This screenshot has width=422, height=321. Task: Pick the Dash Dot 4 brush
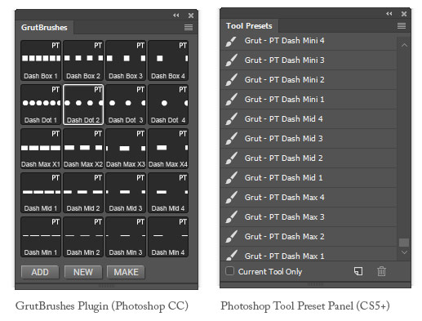pyautogui.click(x=168, y=105)
